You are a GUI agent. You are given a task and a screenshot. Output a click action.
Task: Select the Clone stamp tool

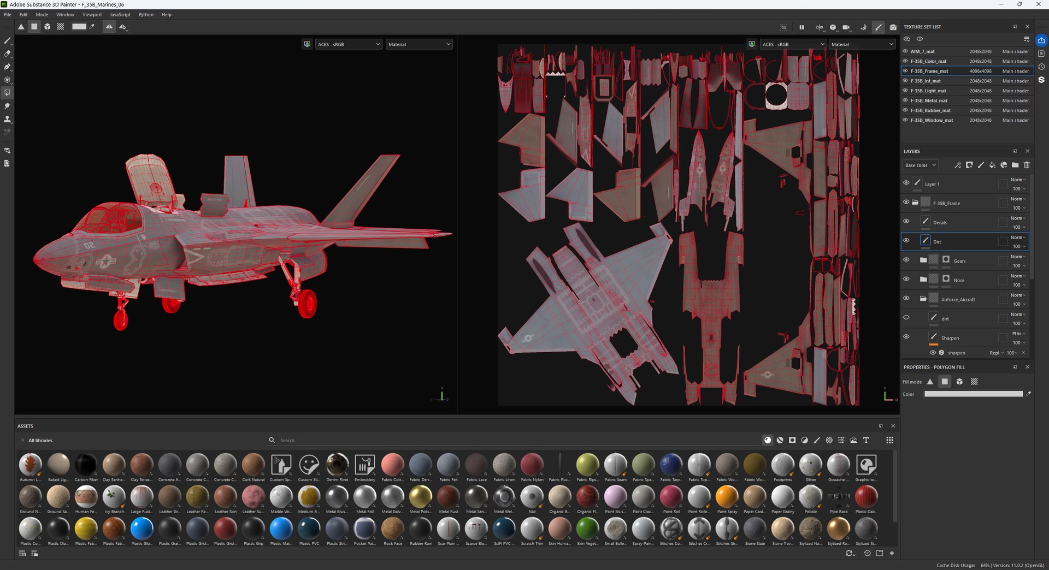7,119
